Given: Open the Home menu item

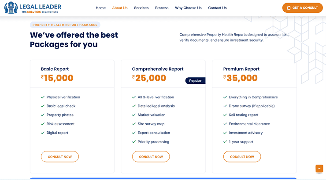Looking at the screenshot, I should tap(100, 8).
